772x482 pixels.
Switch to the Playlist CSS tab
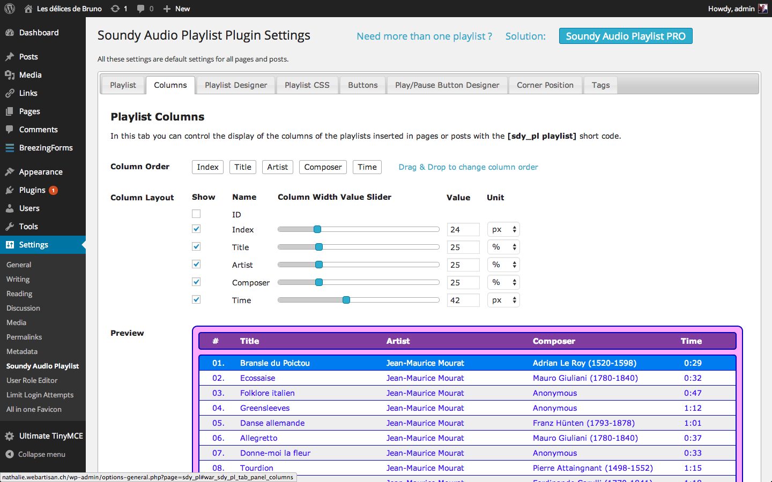[307, 85]
